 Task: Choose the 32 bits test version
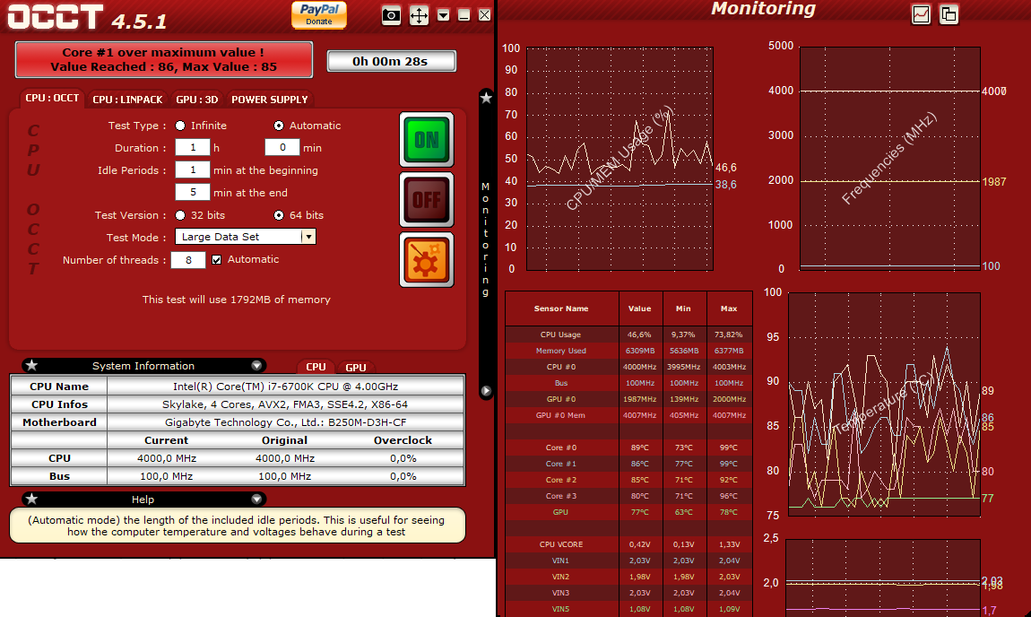[x=180, y=215]
